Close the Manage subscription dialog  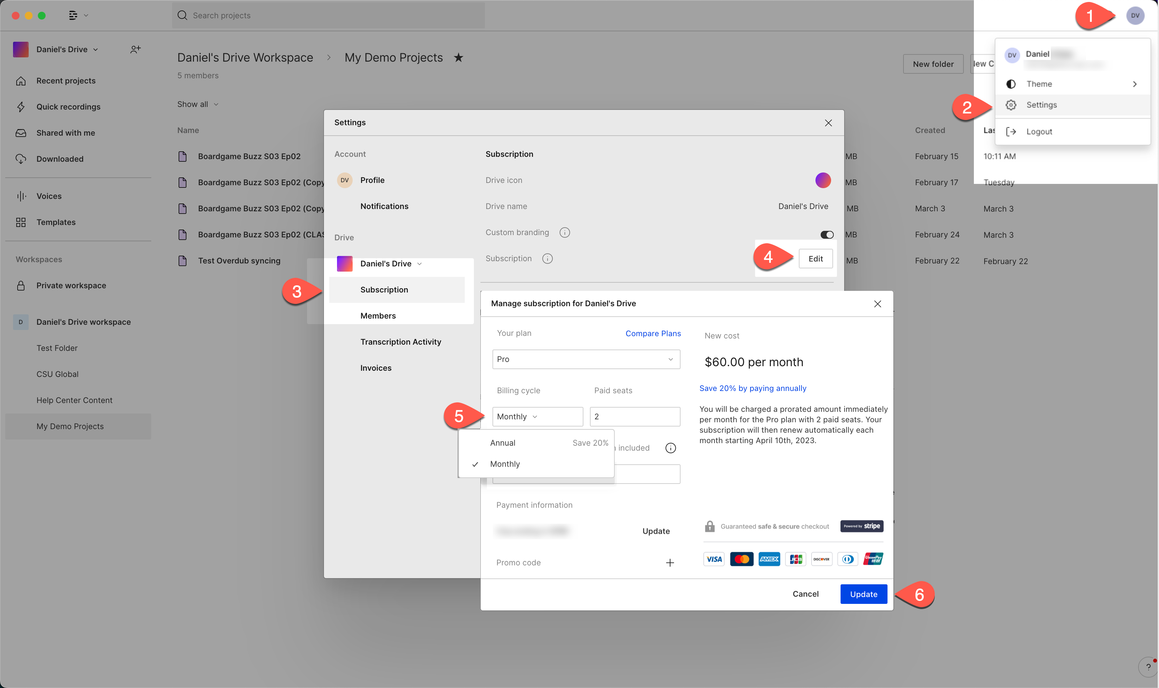coord(877,304)
